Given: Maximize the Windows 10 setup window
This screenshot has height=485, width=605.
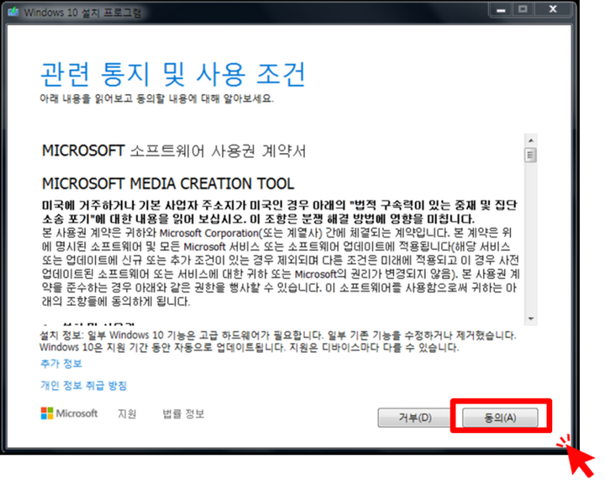Looking at the screenshot, I should [523, 9].
